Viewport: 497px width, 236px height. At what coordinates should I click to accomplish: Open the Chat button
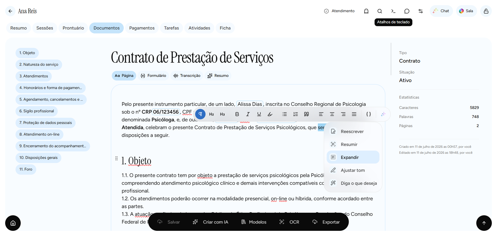coord(441,11)
